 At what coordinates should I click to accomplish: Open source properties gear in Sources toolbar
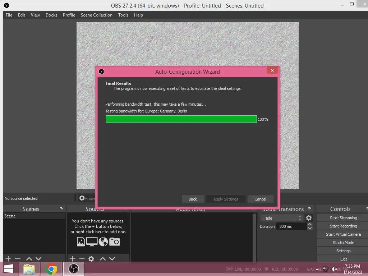click(x=91, y=259)
